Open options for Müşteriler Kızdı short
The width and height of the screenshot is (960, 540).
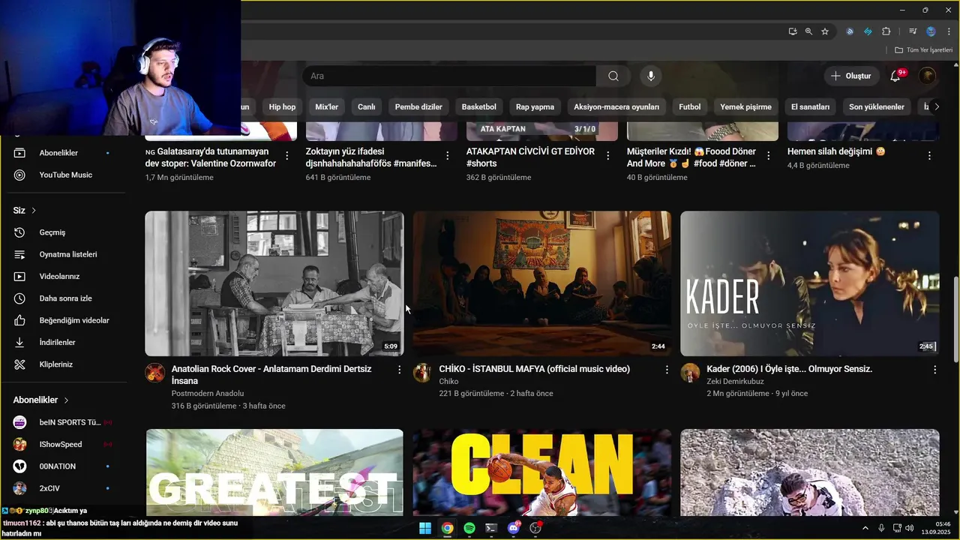tap(769, 156)
